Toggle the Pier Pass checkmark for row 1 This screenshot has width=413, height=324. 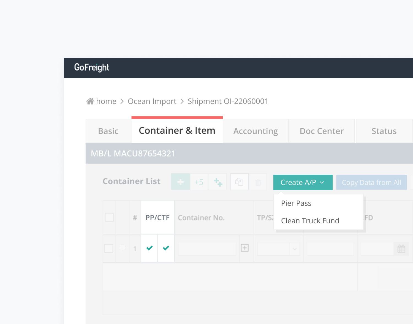coord(150,248)
